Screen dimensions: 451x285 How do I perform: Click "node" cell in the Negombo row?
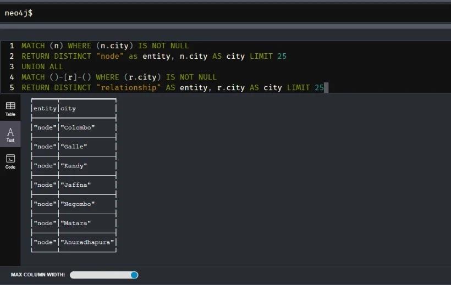pyautogui.click(x=45, y=204)
